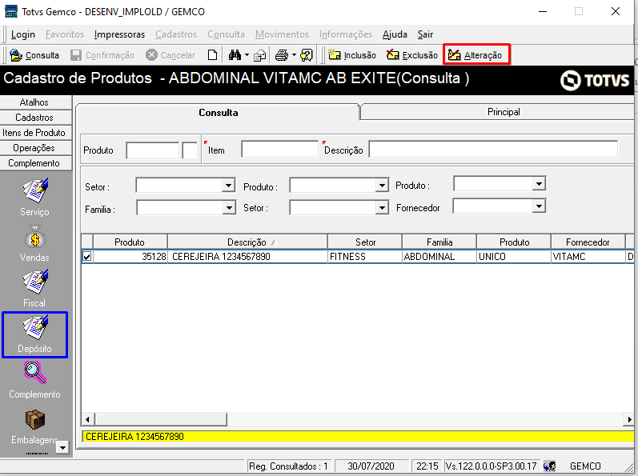This screenshot has width=638, height=476.
Task: Click the Descrição input field
Action: point(493,149)
